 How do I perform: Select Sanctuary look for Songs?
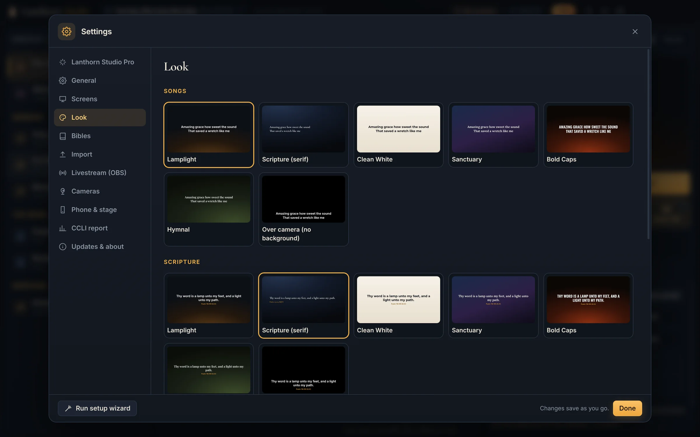[x=494, y=135]
